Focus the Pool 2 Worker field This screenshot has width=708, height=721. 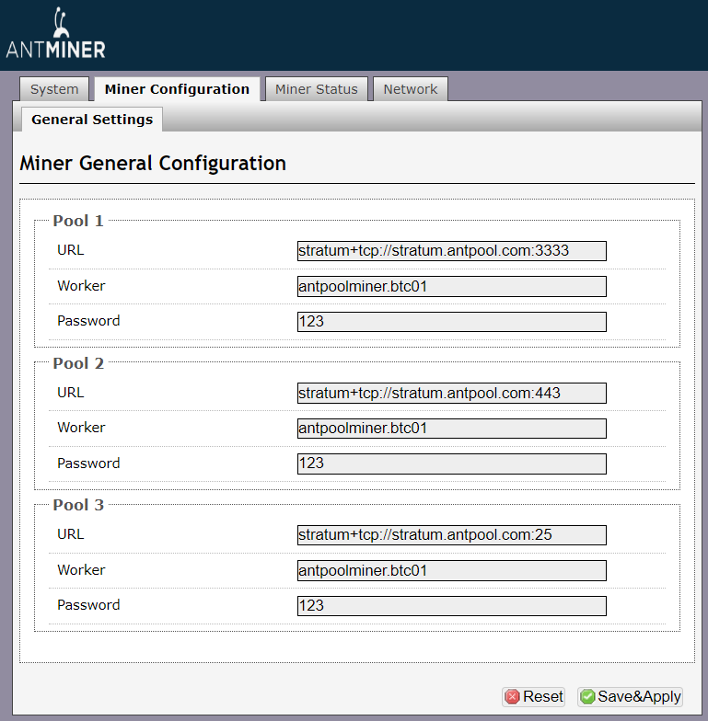coord(451,429)
